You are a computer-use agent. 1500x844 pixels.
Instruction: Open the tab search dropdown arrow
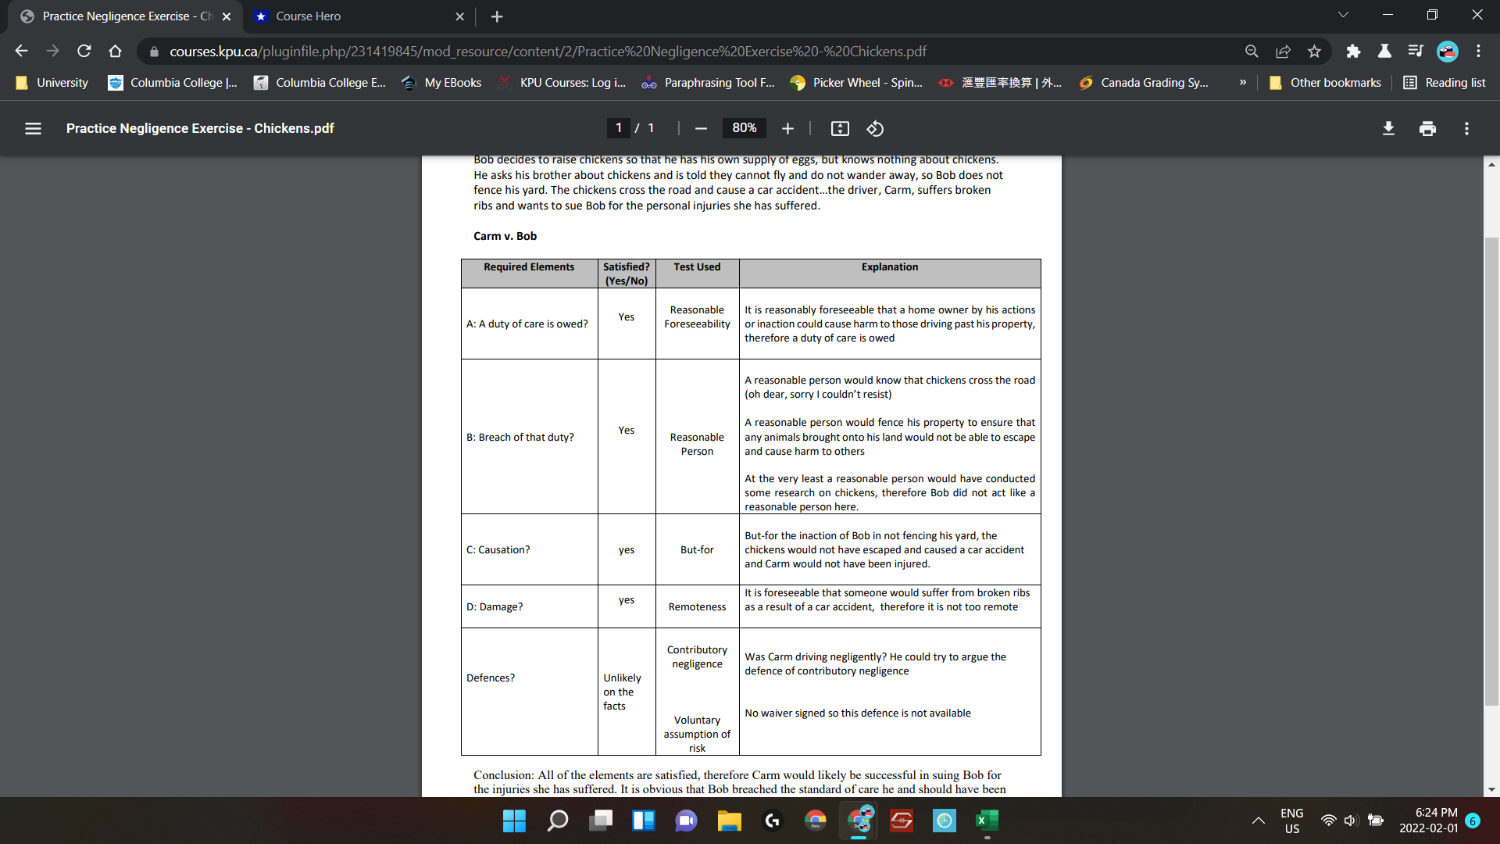point(1343,14)
